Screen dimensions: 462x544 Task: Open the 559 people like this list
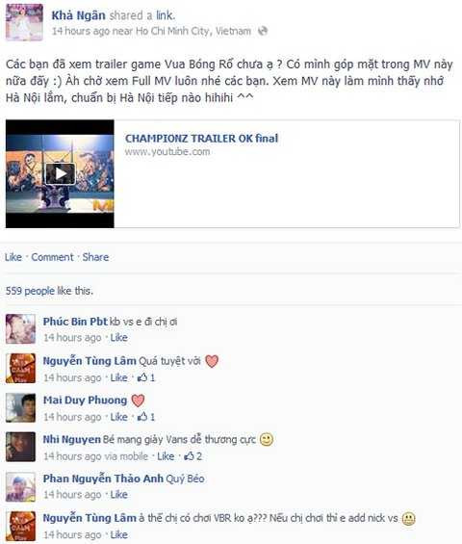click(49, 291)
